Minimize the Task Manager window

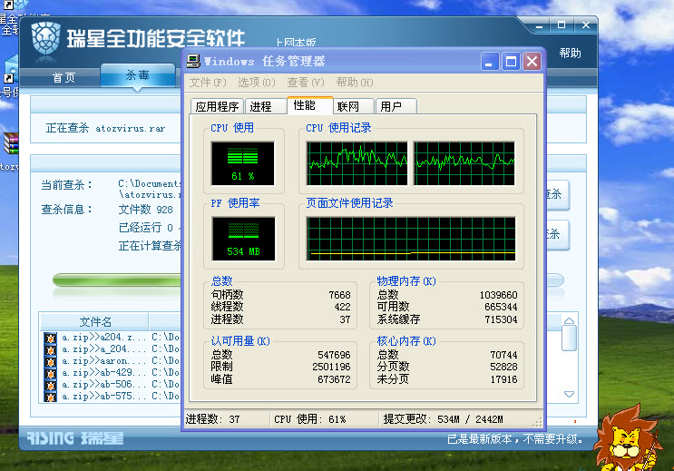(x=490, y=62)
